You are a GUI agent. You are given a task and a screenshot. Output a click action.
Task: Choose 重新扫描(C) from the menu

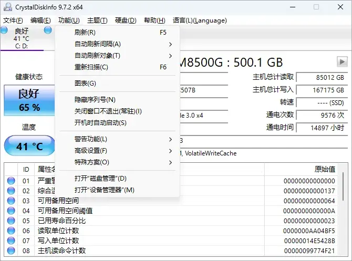pos(117,67)
